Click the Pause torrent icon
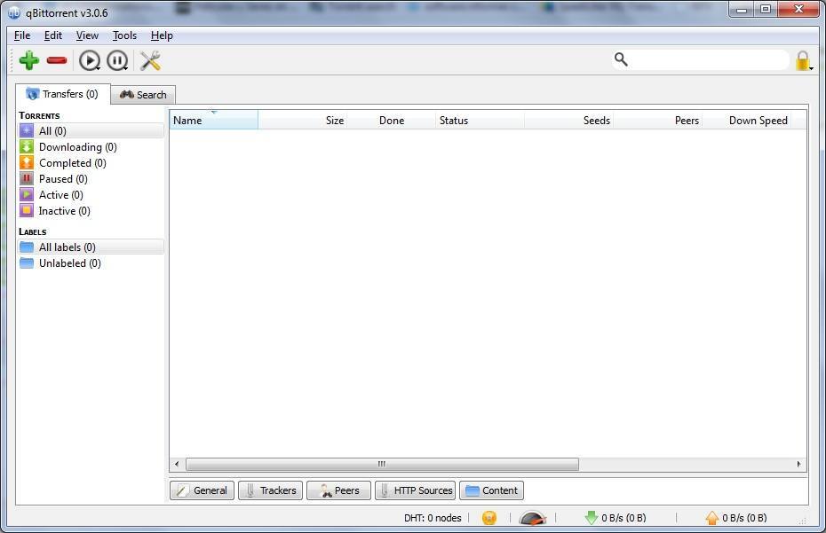The height and width of the screenshot is (533, 826). point(116,60)
